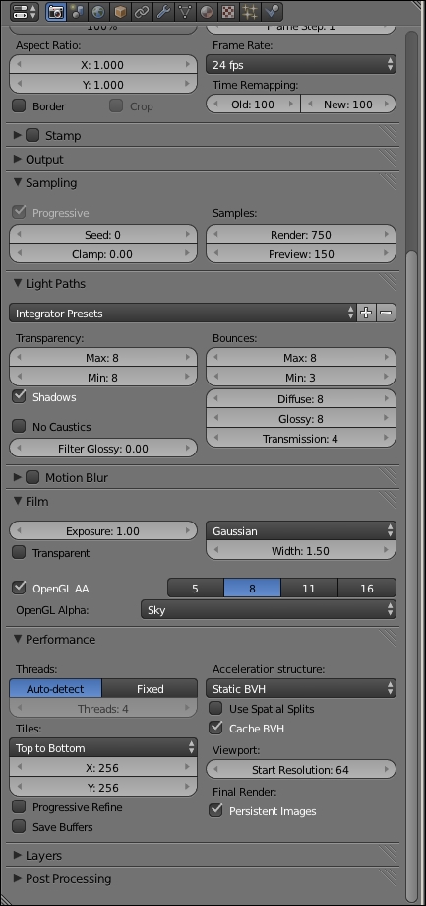426x906 pixels.
Task: Disable the Cache BVH checkbox
Action: [215, 728]
